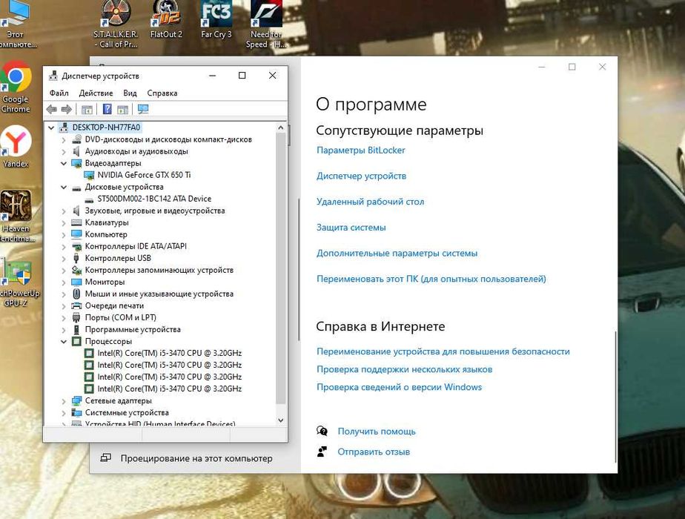This screenshot has height=519, width=685.
Task: Open Проверка сведений о версии Windows link
Action: pyautogui.click(x=399, y=387)
